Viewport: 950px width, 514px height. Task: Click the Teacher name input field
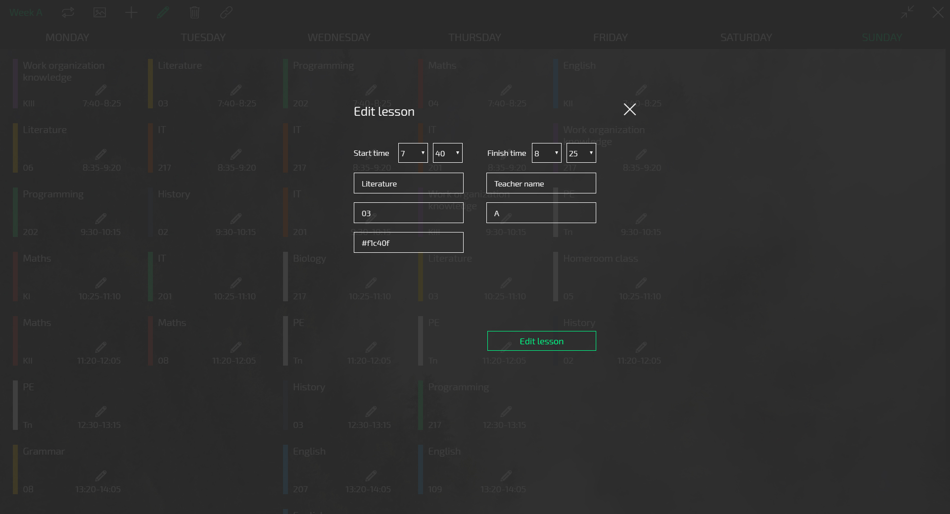(x=541, y=183)
